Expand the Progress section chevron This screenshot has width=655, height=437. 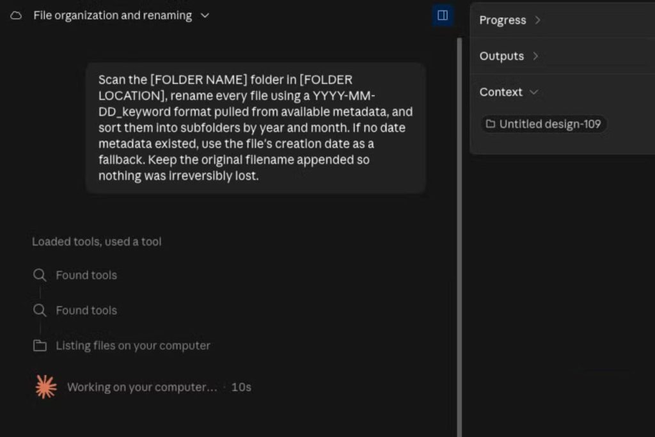(x=537, y=20)
